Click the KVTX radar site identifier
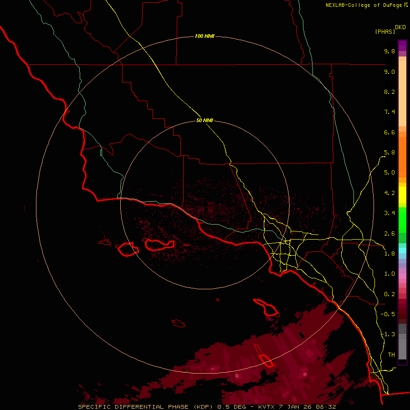Viewport: 410px width, 410px height. [267, 407]
